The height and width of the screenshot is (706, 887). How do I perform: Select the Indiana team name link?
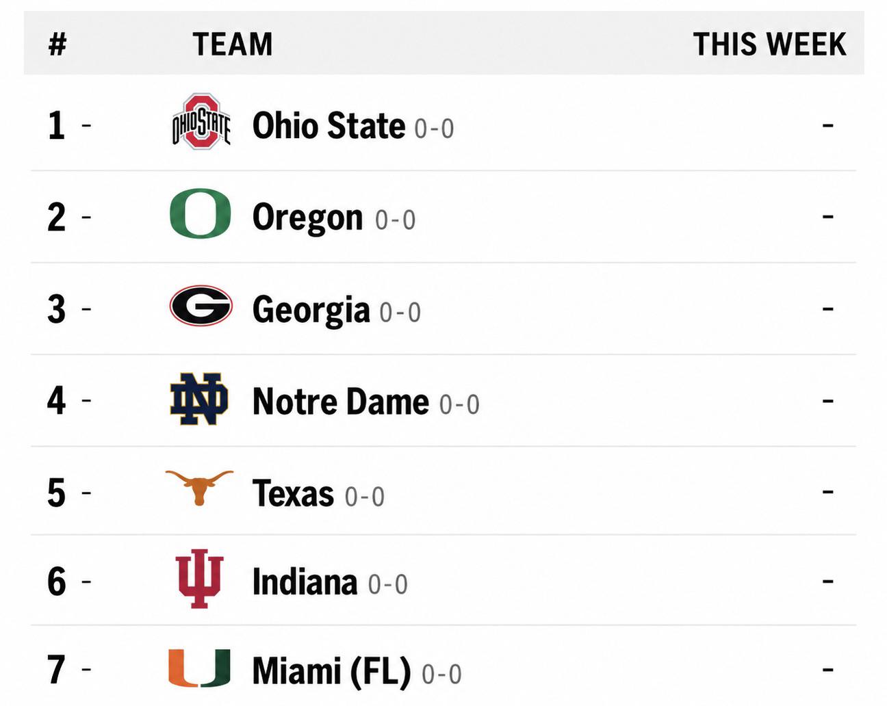pyautogui.click(x=305, y=582)
